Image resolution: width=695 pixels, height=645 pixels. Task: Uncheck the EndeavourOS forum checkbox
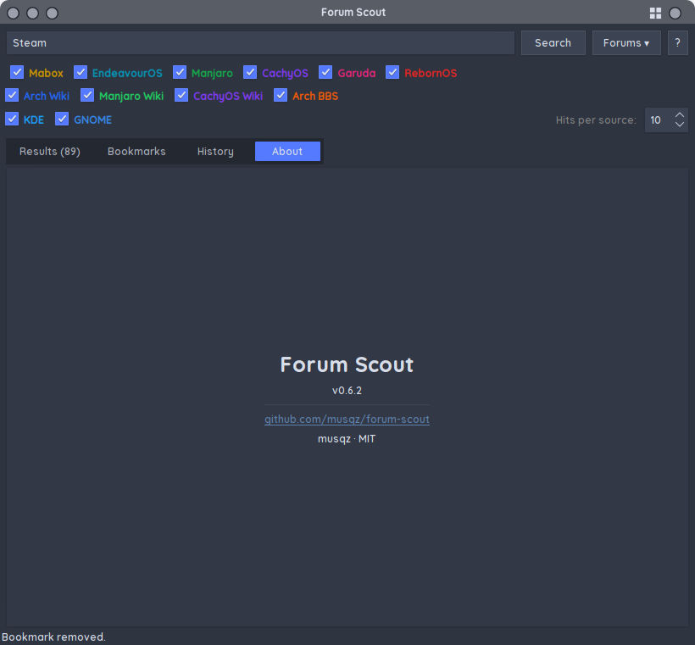click(x=81, y=72)
